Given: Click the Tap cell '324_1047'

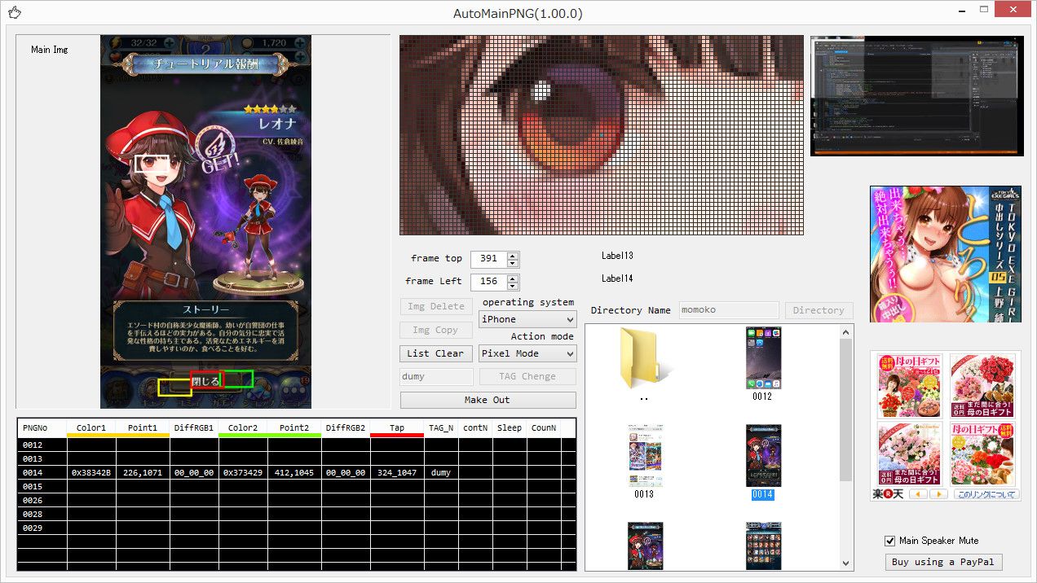Looking at the screenshot, I should pyautogui.click(x=397, y=473).
